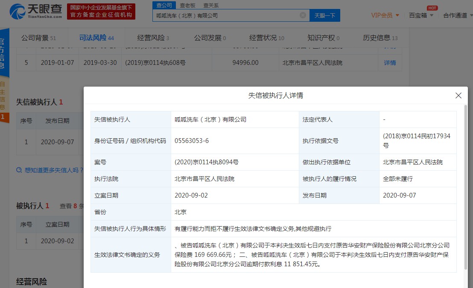Open the 公司背景 tab
Viewport: 473px width, 288px height.
pos(38,38)
